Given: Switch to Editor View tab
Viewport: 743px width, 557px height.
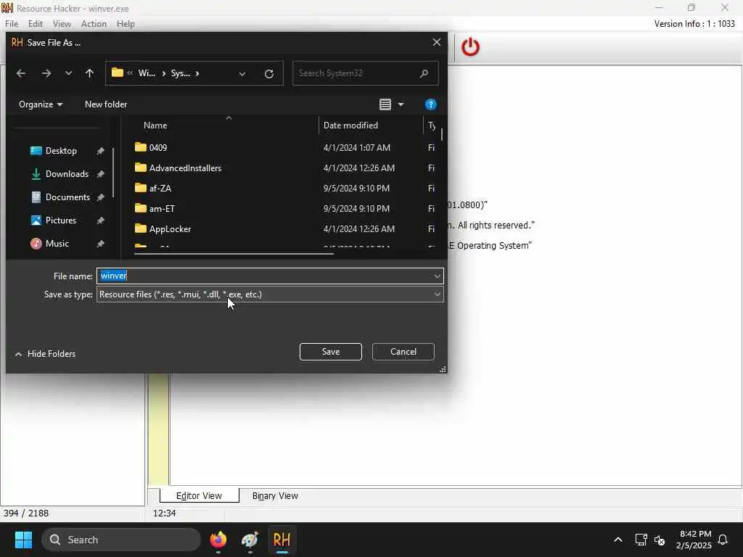Looking at the screenshot, I should coord(199,496).
